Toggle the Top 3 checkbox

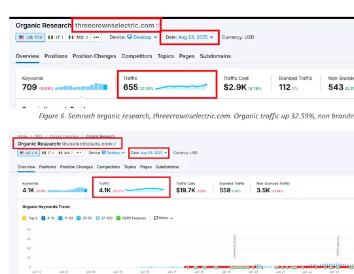pyautogui.click(x=24, y=218)
